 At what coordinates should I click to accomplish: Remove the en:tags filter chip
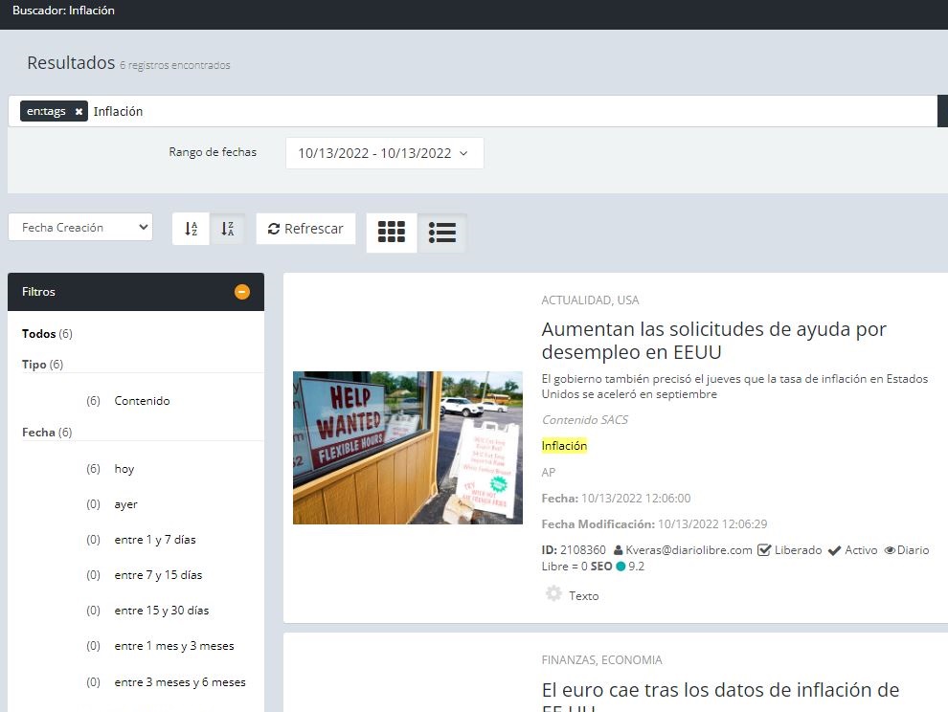pyautogui.click(x=79, y=111)
